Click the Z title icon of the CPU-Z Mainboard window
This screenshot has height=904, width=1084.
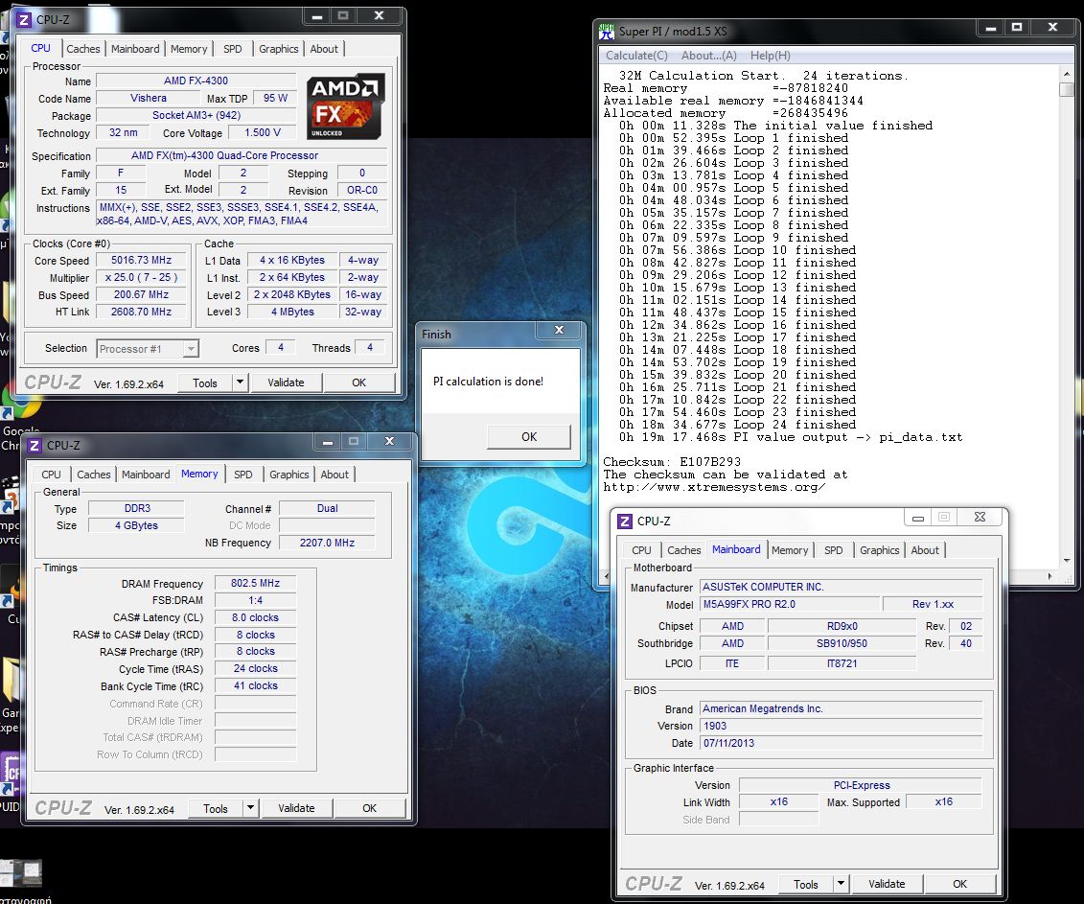click(625, 522)
